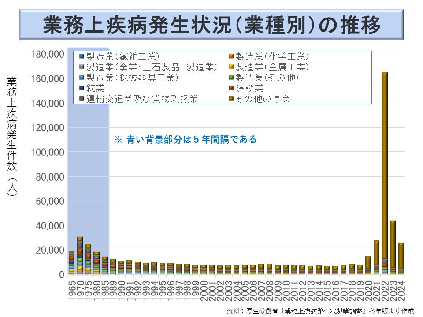Screen dimensions: 423x317
Task: Select the 2023 bar in the chart
Action: (393, 247)
